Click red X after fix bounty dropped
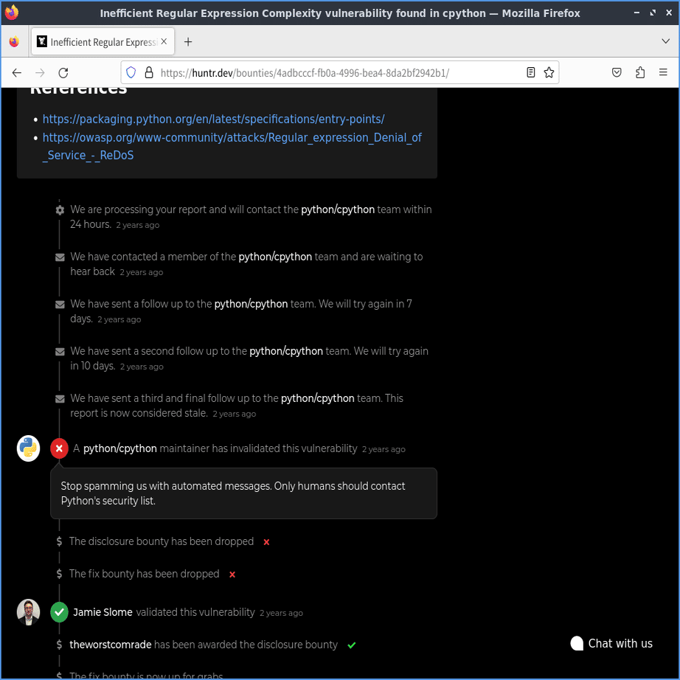This screenshot has height=680, width=680. point(232,575)
